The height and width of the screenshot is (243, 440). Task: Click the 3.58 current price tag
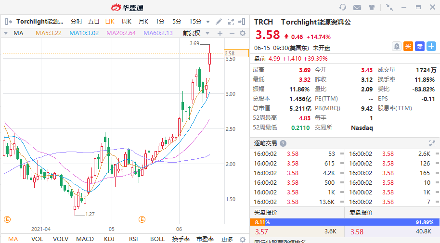click(x=236, y=53)
